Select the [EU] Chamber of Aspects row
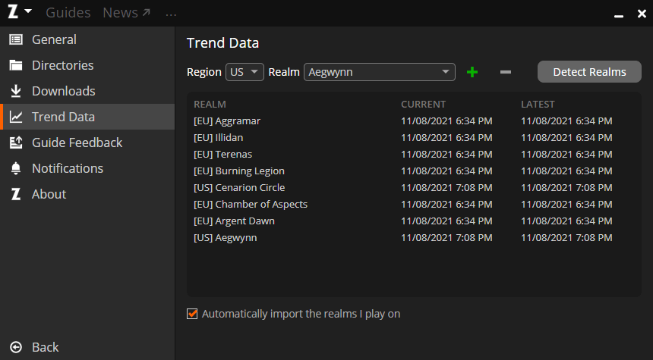This screenshot has height=360, width=653. pyautogui.click(x=414, y=204)
